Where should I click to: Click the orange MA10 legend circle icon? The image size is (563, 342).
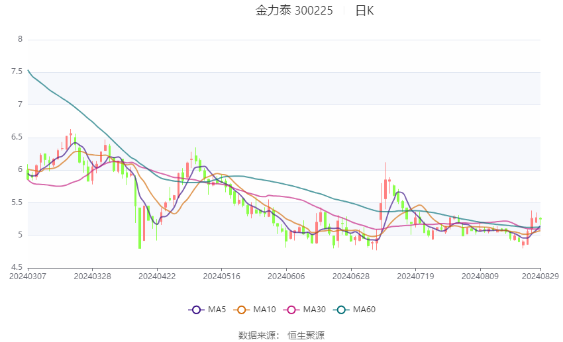coord(241,310)
